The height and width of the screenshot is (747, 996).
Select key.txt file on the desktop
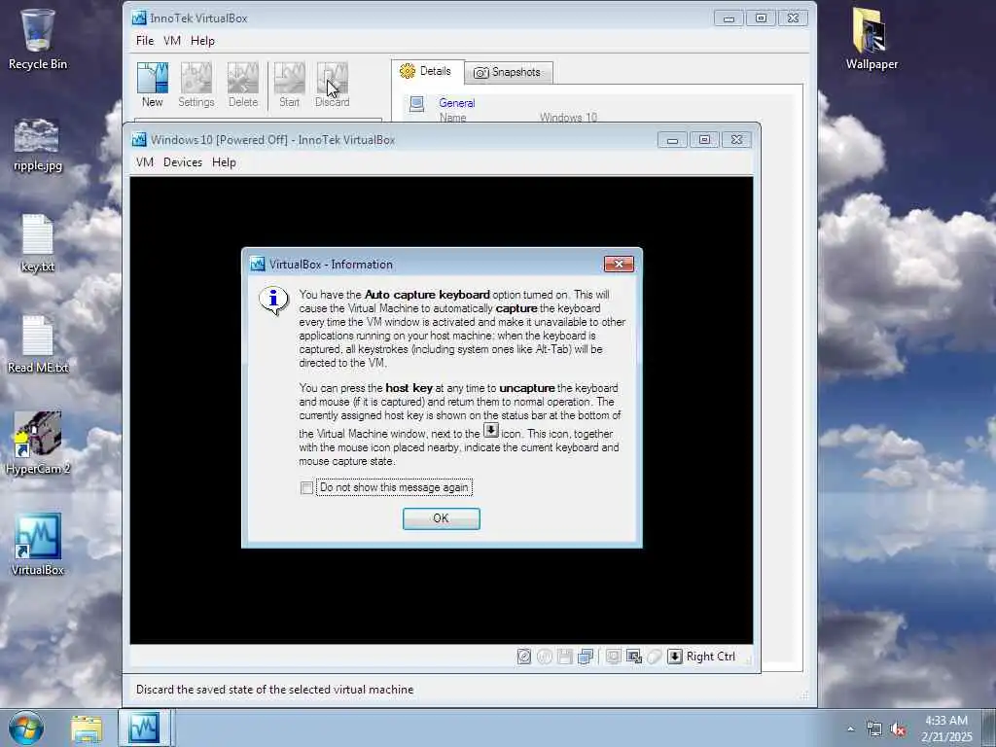(x=38, y=243)
